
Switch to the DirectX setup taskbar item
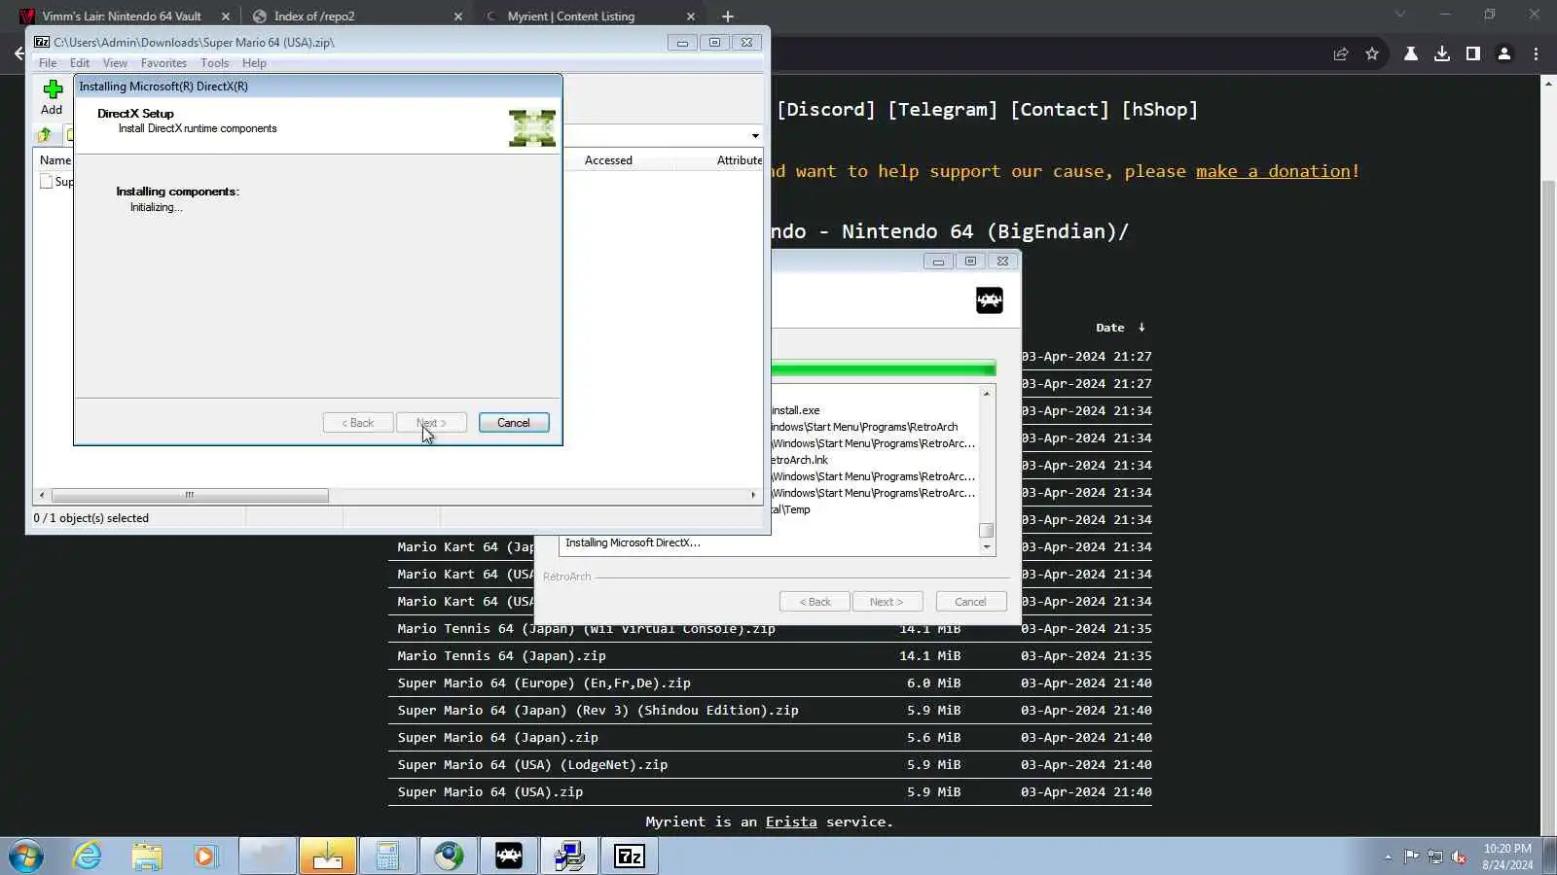click(569, 857)
